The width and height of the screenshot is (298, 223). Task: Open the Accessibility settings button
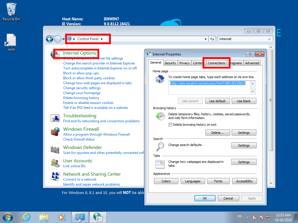pos(244,181)
